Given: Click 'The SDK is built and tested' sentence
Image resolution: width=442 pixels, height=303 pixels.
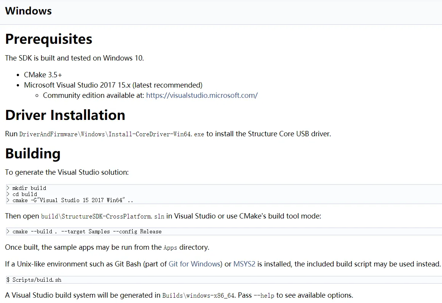Looking at the screenshot, I should point(75,58).
